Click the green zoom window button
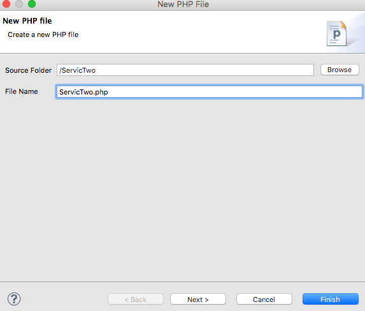Image resolution: width=365 pixels, height=311 pixels. point(32,4)
